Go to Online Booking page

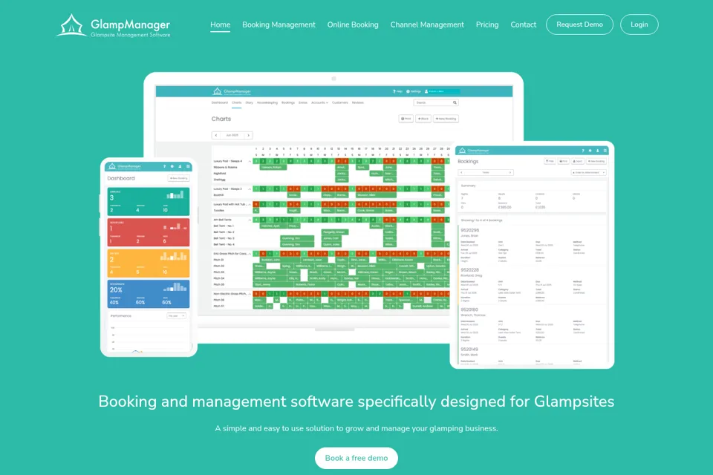tap(353, 24)
